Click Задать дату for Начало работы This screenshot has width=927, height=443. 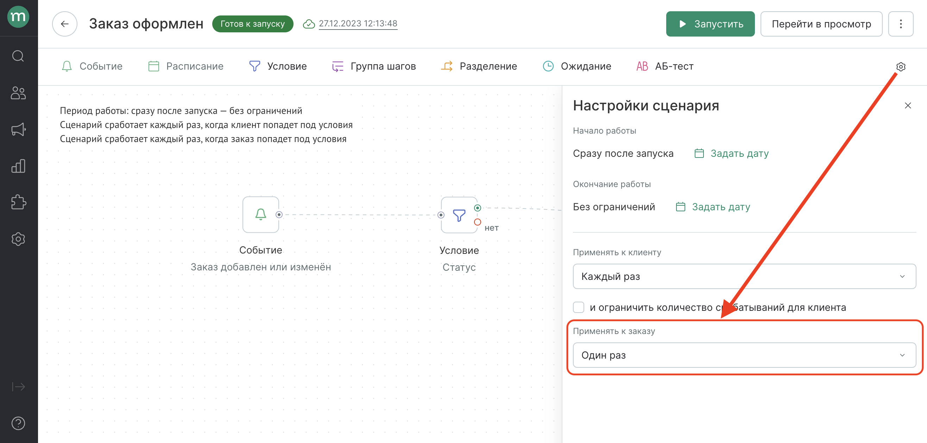[x=731, y=154]
